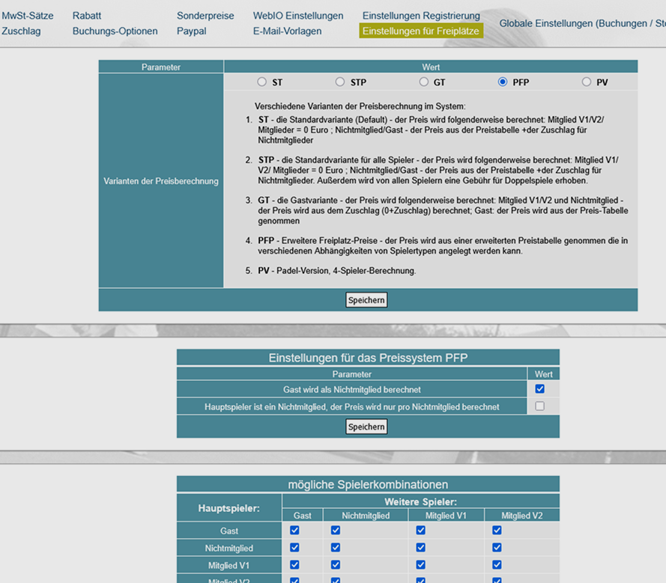
Task: Open the MwSt-Sätze settings page
Action: tap(28, 16)
